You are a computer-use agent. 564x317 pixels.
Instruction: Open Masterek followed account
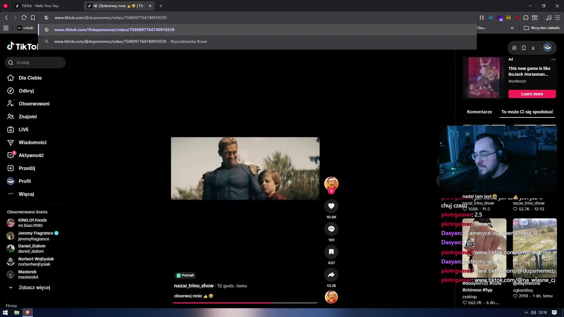(x=28, y=275)
